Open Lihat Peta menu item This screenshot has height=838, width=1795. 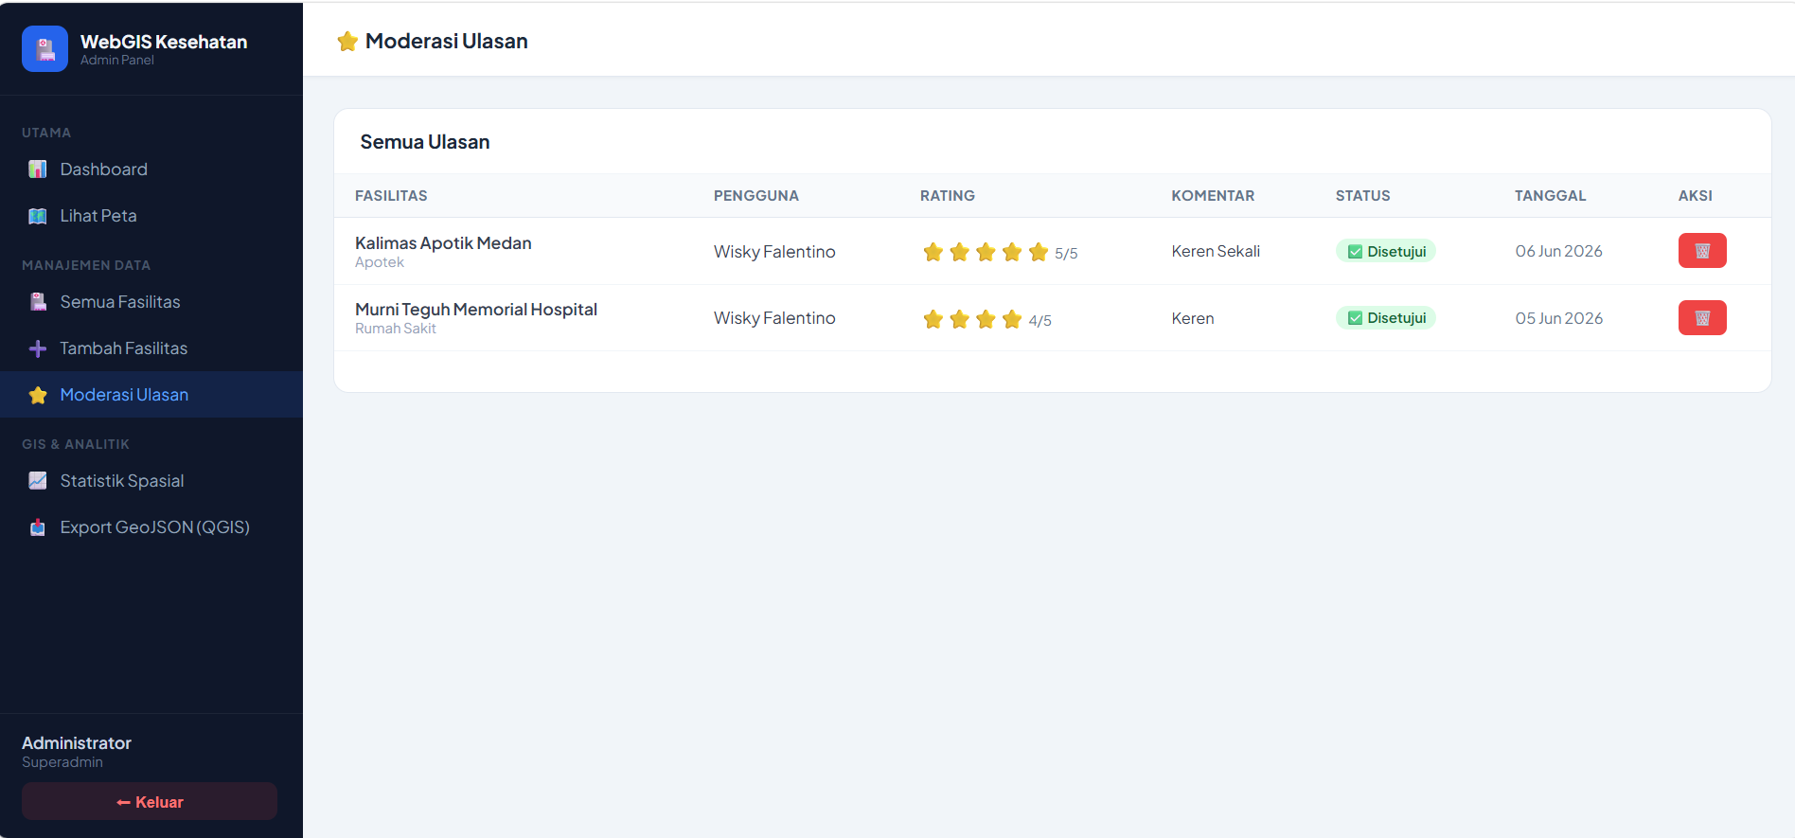[151, 216]
